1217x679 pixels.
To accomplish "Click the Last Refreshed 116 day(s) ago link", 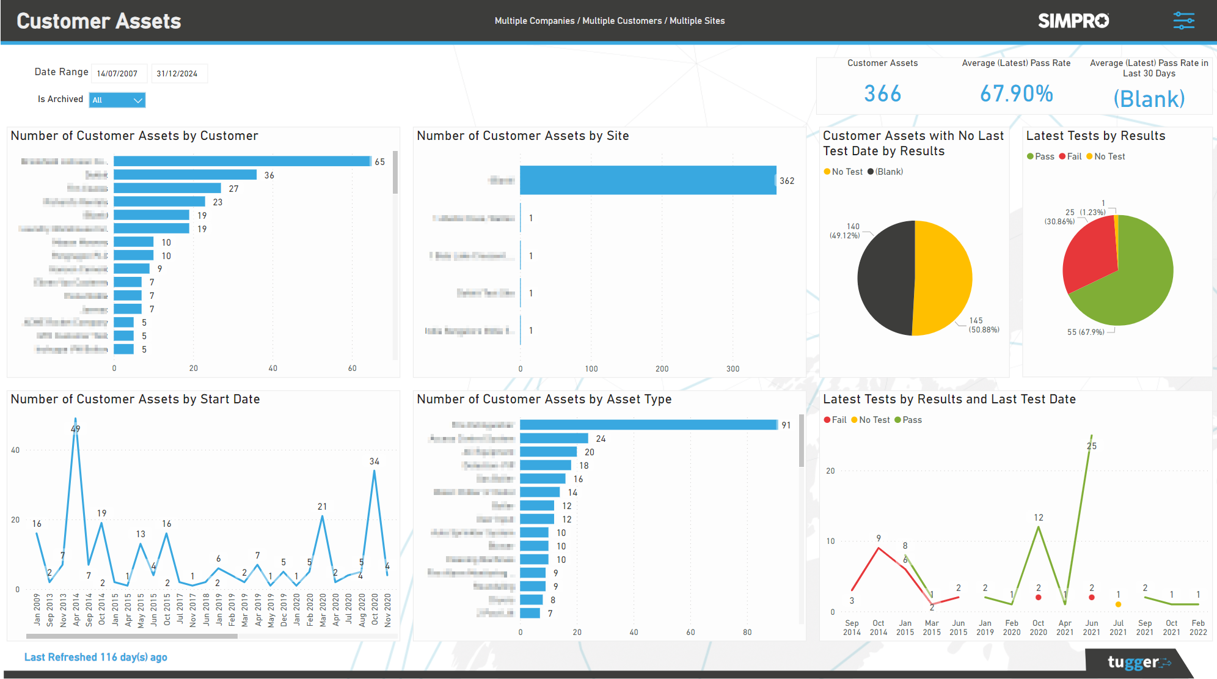I will coord(97,656).
